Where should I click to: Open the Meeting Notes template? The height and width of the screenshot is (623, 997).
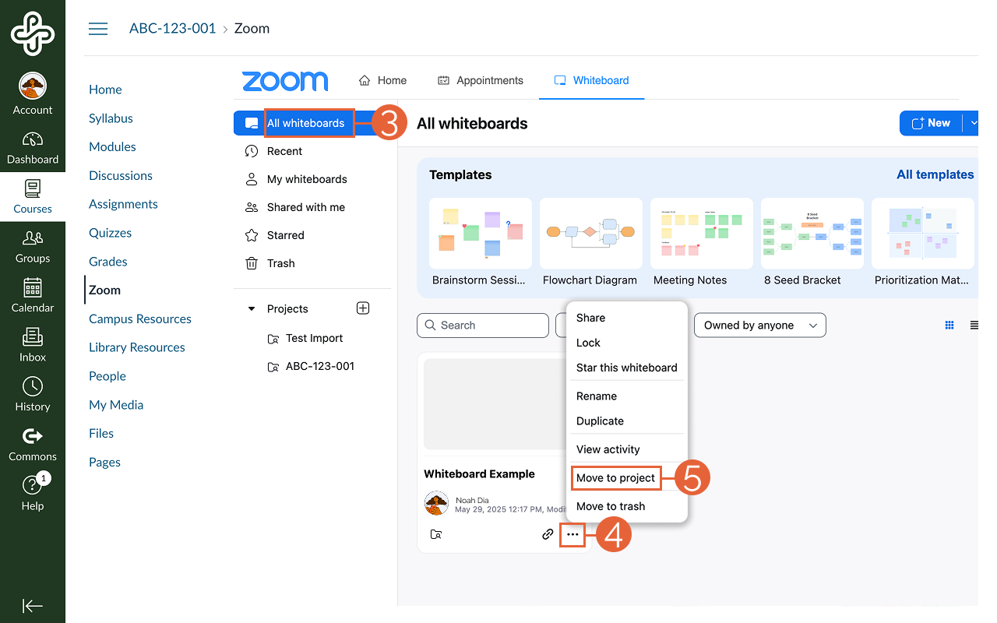pyautogui.click(x=702, y=233)
